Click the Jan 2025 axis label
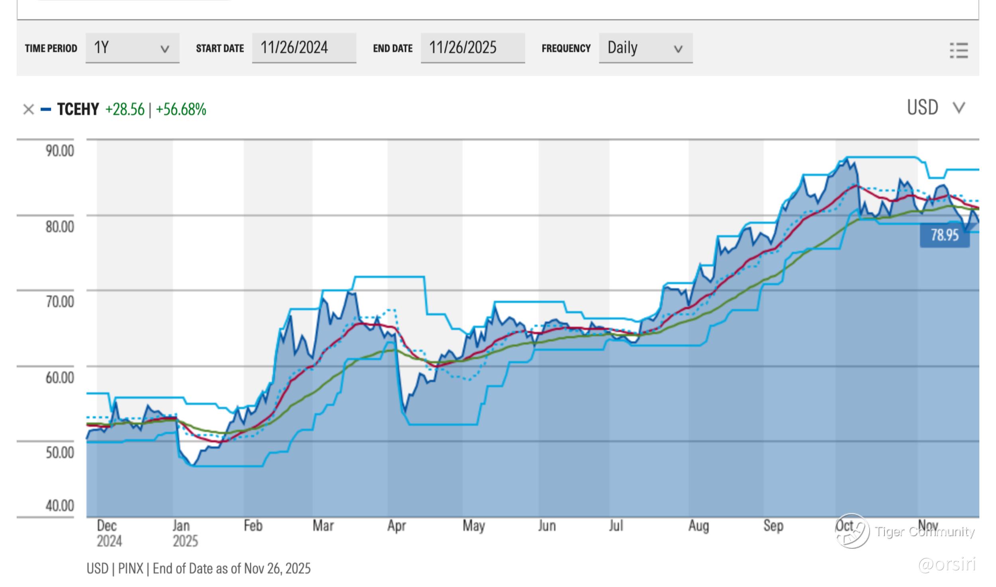Screen dimensions: 996x587 pos(184,533)
